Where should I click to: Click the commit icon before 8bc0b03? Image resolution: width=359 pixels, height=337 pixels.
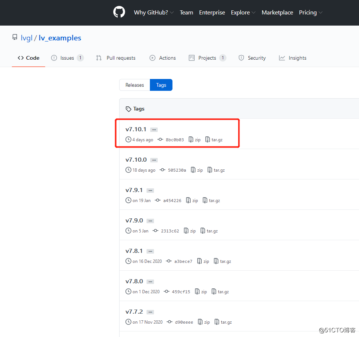tap(160, 139)
